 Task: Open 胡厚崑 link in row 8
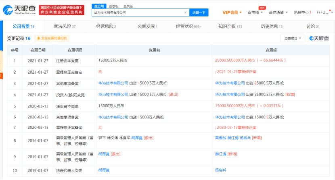click(x=137, y=138)
